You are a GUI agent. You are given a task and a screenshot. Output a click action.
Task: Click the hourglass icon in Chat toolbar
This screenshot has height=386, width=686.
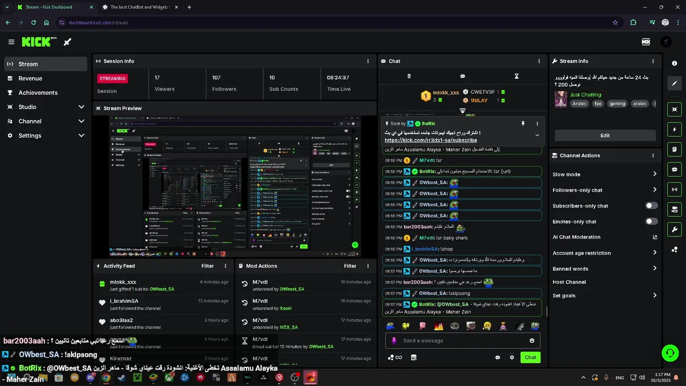tap(517, 76)
